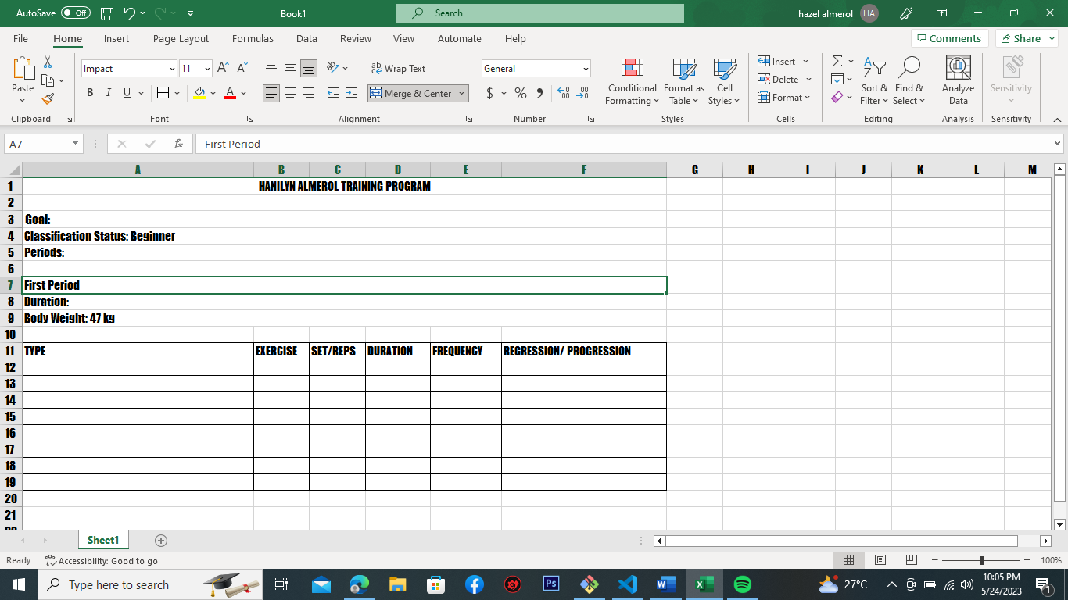1068x600 pixels.
Task: Click the Paste clipboard icon
Action: click(23, 70)
